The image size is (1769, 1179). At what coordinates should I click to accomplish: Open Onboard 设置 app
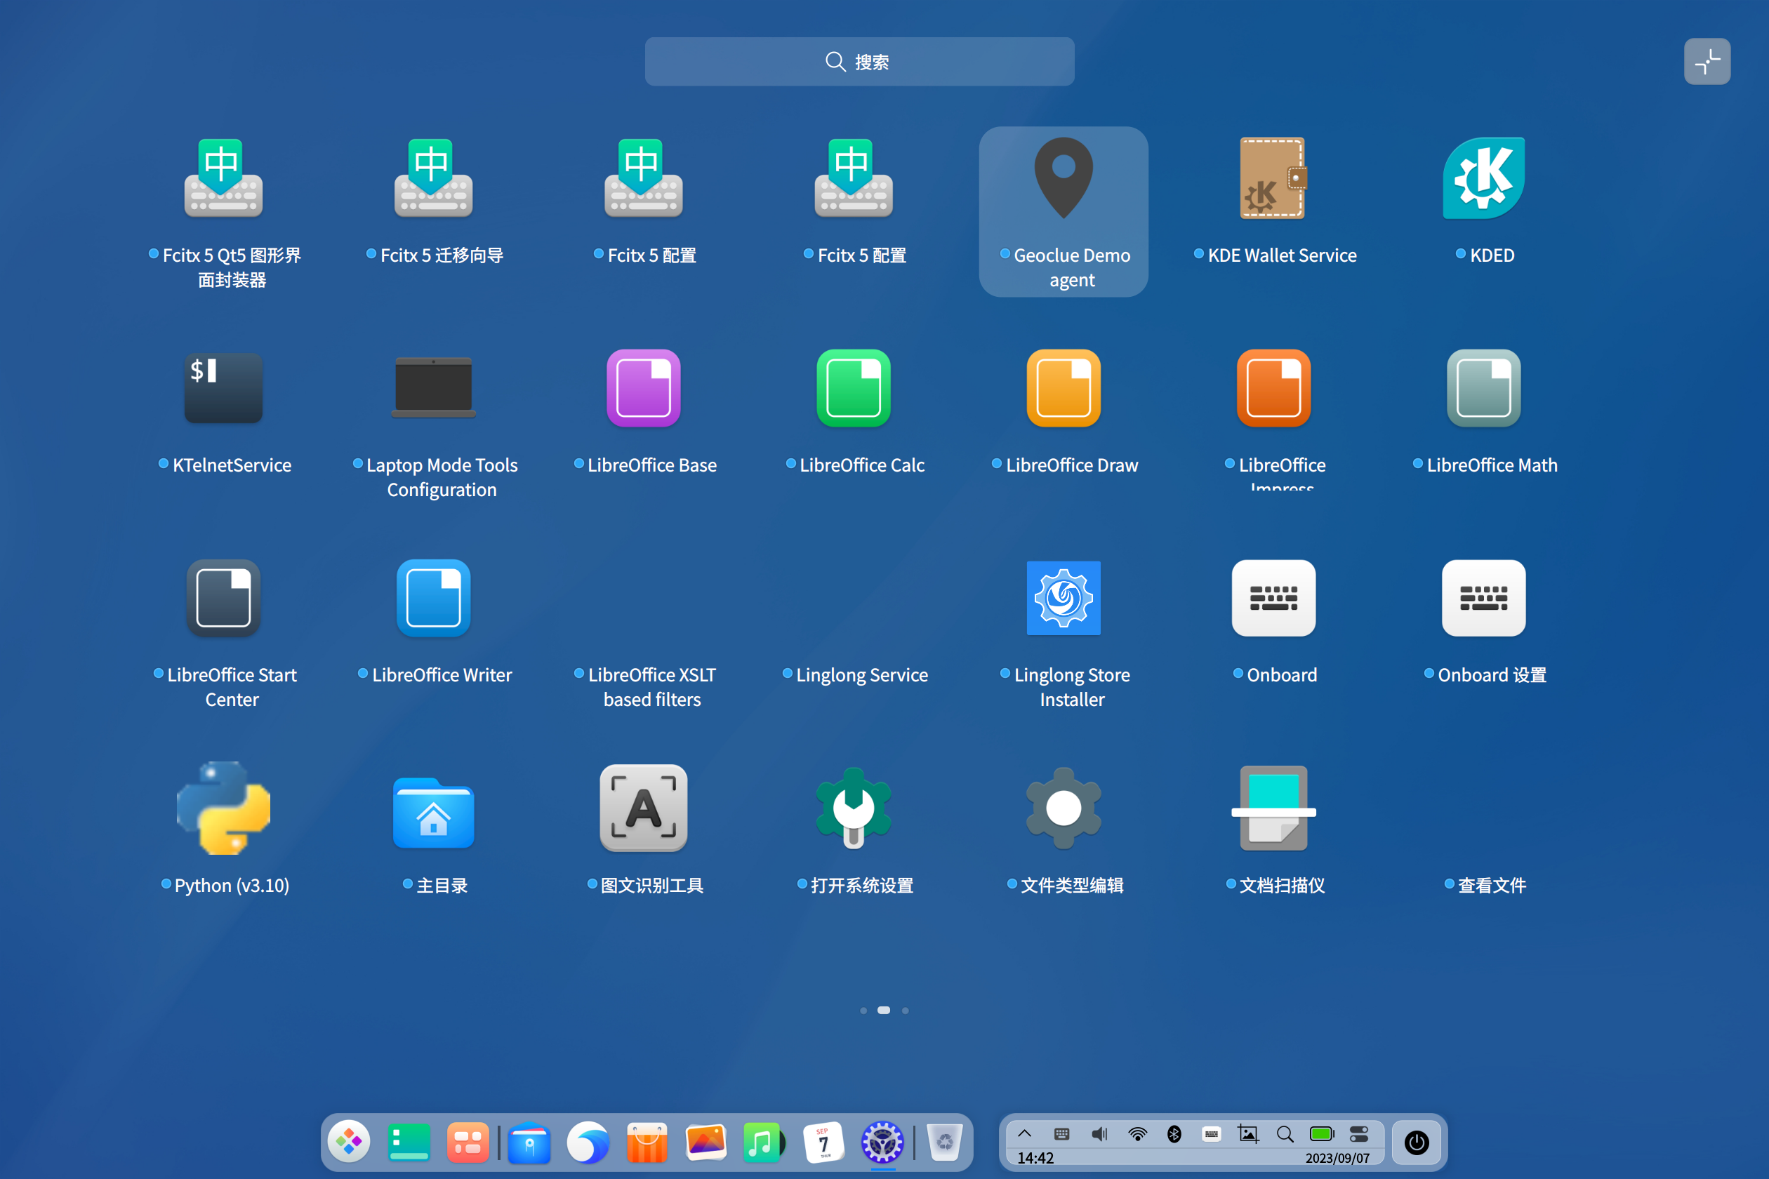(x=1483, y=598)
